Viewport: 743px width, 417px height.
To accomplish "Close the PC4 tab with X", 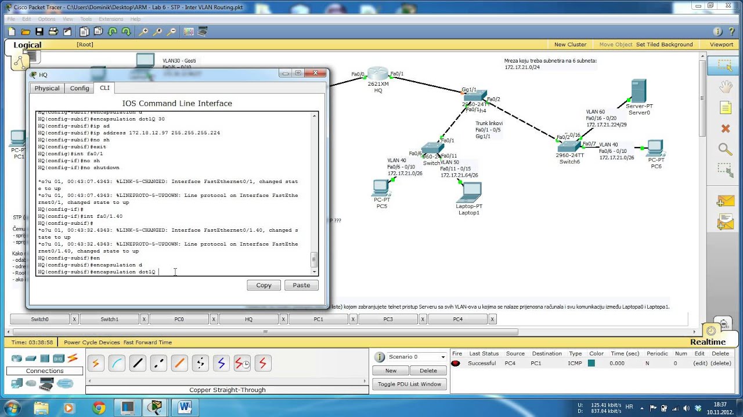I will (x=492, y=319).
